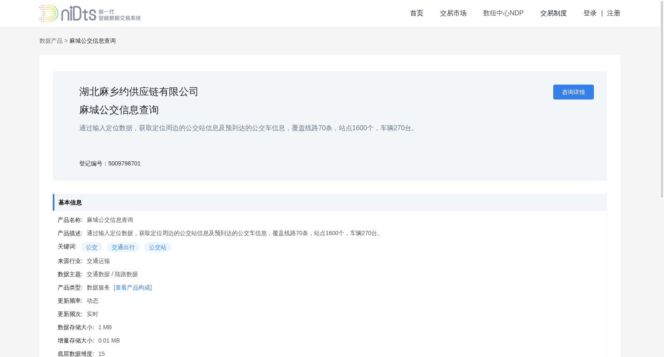Image resolution: width=664 pixels, height=357 pixels.
Task: Click the niDts logo
Action: click(90, 13)
